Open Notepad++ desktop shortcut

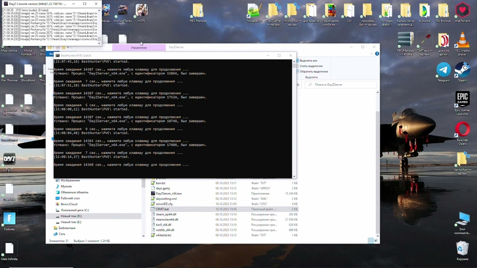(255, 13)
